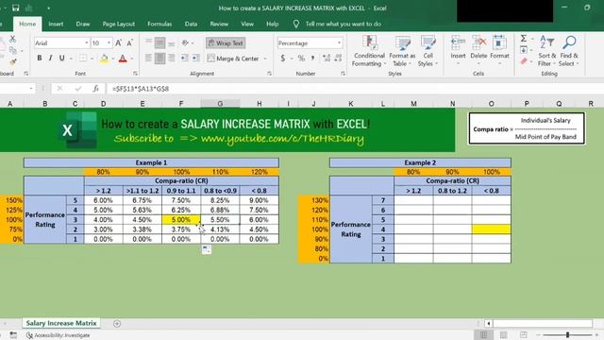Switch to the Draw tab

coord(83,24)
